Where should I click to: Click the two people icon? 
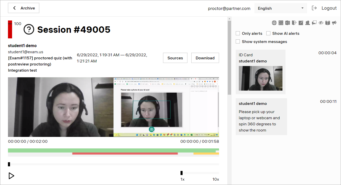[x=308, y=23]
